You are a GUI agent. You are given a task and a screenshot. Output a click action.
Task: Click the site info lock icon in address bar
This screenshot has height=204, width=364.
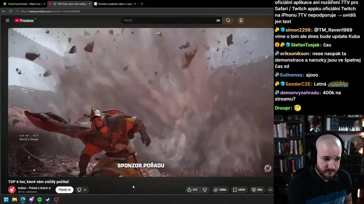coord(17,11)
